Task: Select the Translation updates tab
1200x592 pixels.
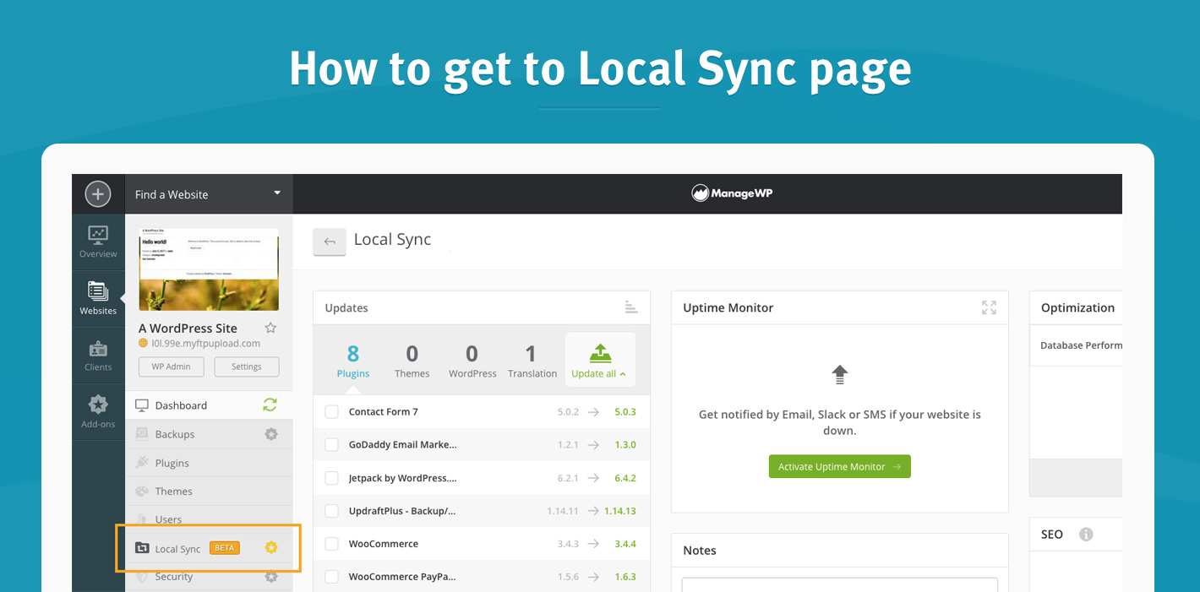Action: click(532, 361)
